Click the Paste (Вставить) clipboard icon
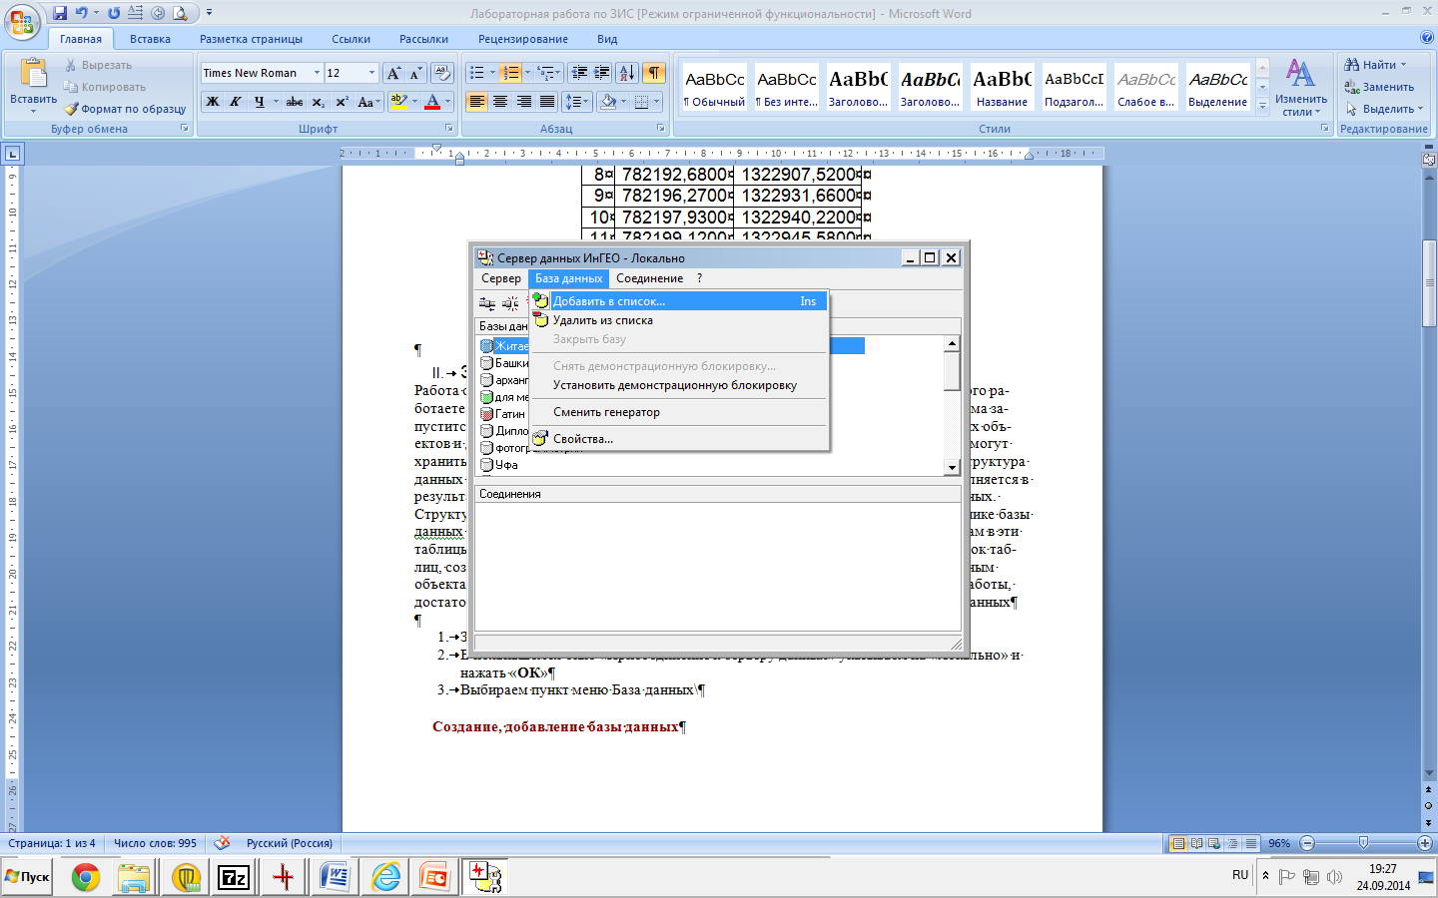The width and height of the screenshot is (1438, 898). [33, 75]
